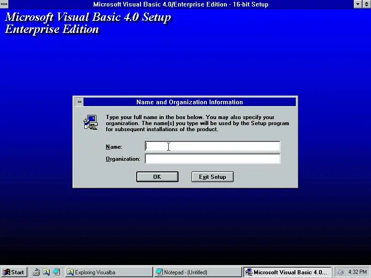
Task: Click the first quick launch icon
Action: [x=36, y=272]
